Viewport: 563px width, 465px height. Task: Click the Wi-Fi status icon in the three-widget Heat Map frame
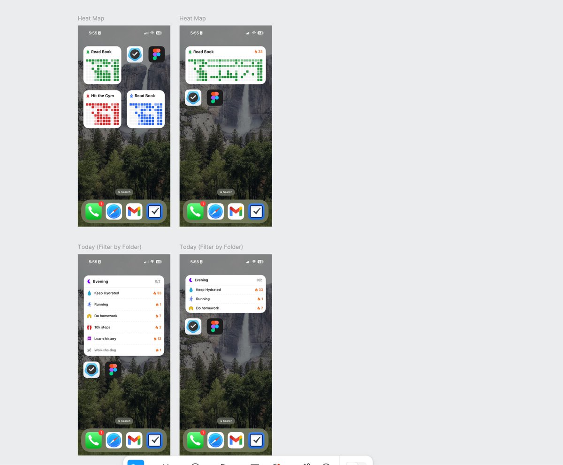(x=152, y=33)
